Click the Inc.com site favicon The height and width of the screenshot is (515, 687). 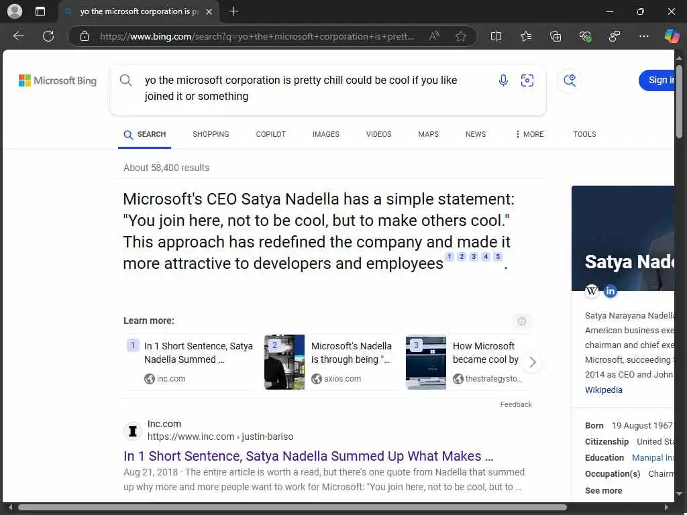click(133, 431)
